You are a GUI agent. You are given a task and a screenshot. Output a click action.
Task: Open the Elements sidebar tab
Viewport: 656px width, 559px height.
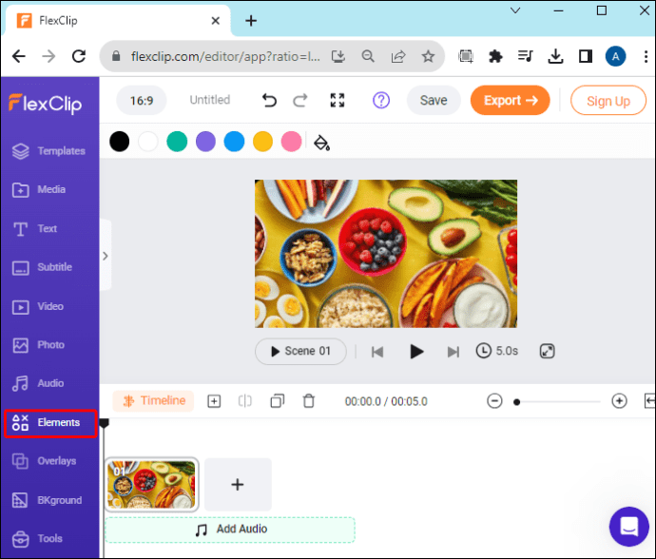pyautogui.click(x=50, y=423)
